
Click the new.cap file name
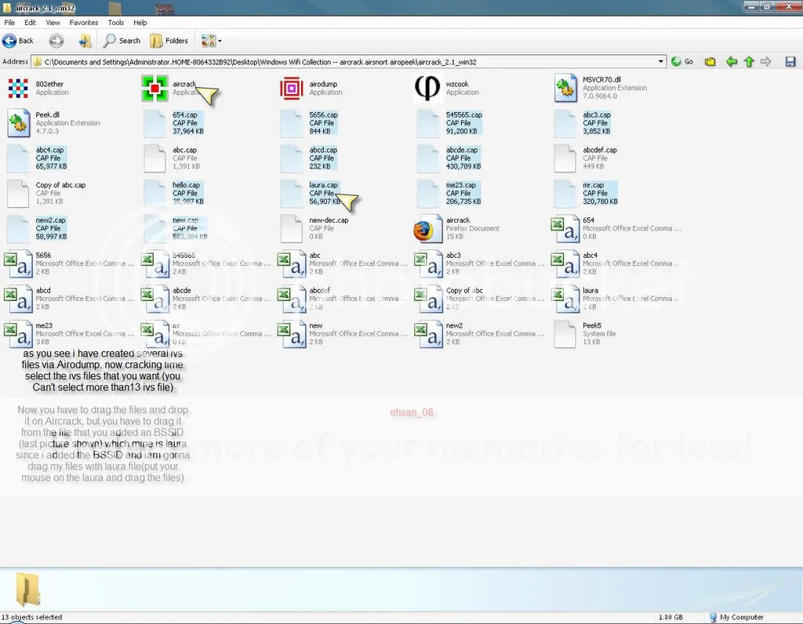tap(185, 220)
